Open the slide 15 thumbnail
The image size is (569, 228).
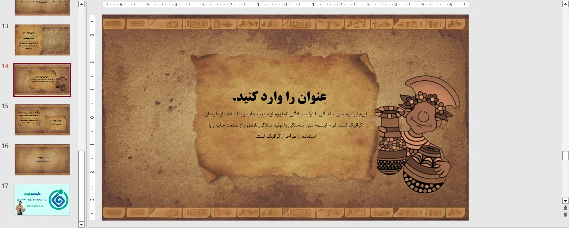coord(42,120)
